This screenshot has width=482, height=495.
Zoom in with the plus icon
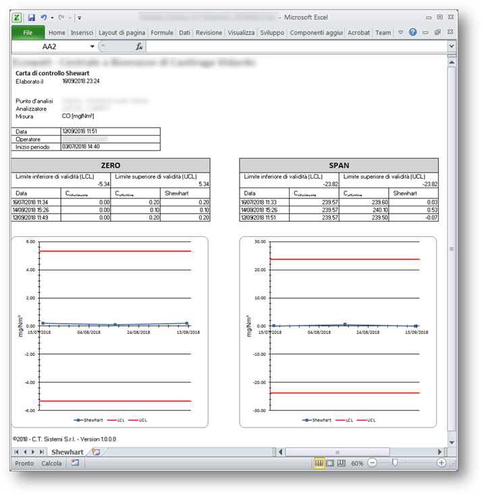441,463
